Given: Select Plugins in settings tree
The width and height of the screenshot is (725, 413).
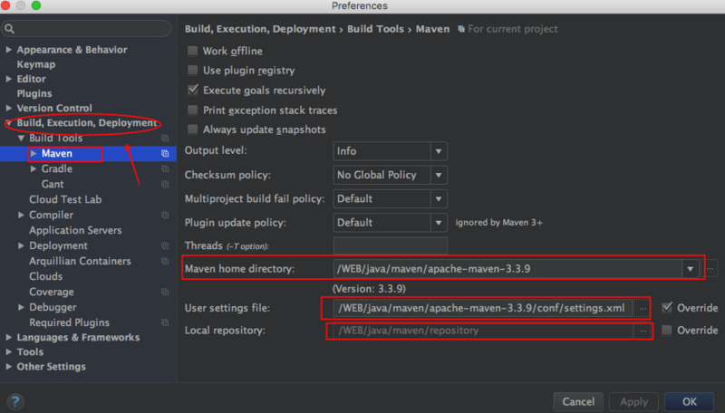Looking at the screenshot, I should coord(34,93).
